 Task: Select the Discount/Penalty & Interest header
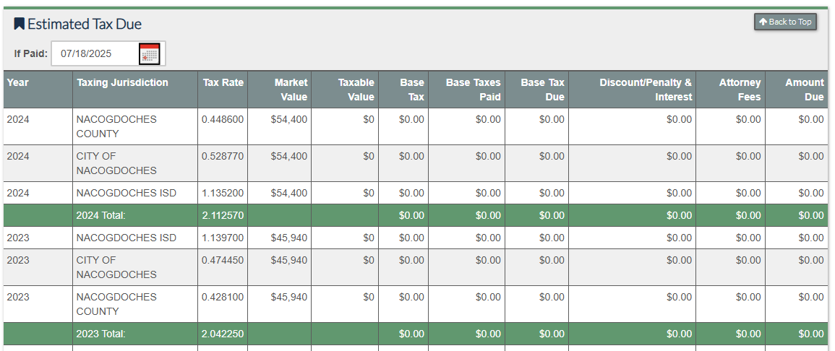pos(645,90)
